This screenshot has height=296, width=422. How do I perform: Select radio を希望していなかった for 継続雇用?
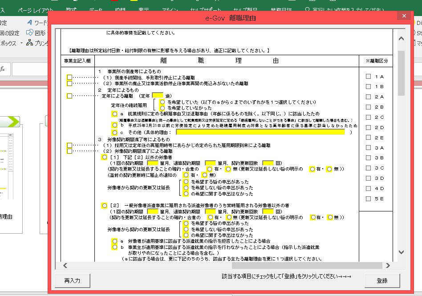(162, 108)
